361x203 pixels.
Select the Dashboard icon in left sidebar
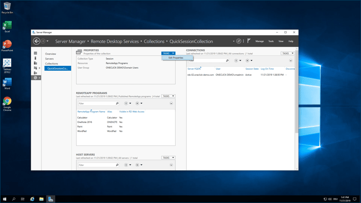[36, 53]
